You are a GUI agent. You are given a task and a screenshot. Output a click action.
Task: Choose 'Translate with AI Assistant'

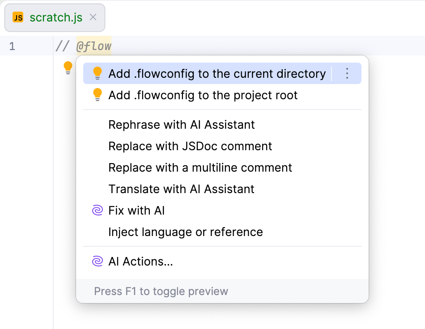pos(181,189)
